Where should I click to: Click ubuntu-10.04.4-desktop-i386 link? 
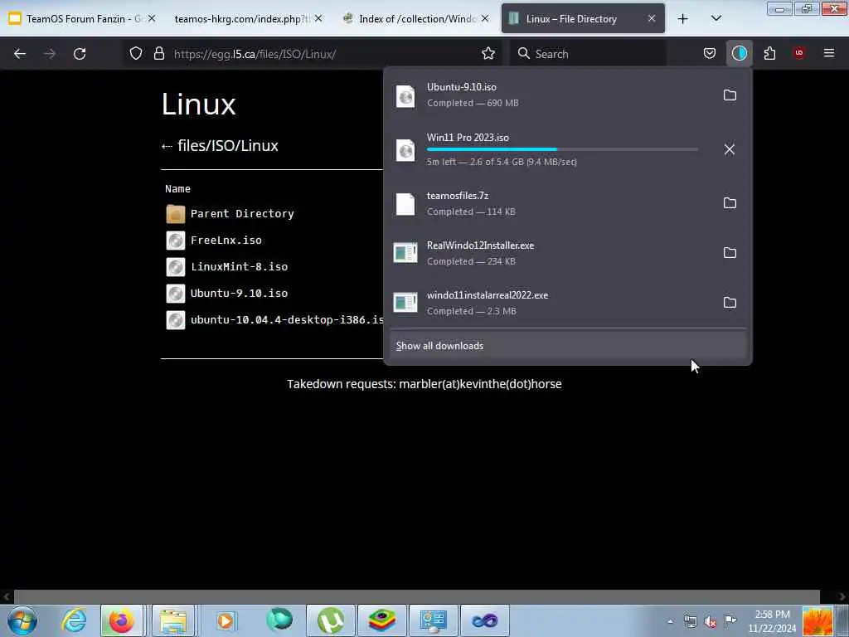coord(287,319)
